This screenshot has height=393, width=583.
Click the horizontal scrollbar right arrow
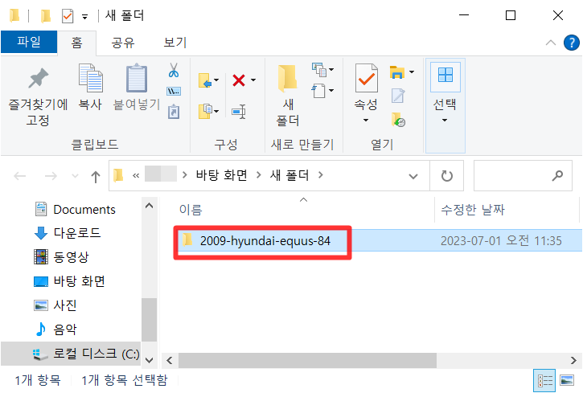pos(573,360)
